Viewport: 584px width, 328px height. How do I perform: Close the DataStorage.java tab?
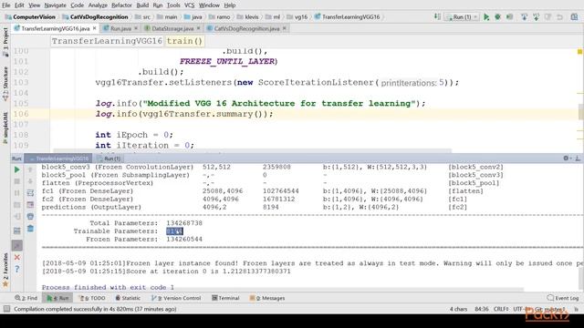[198, 28]
